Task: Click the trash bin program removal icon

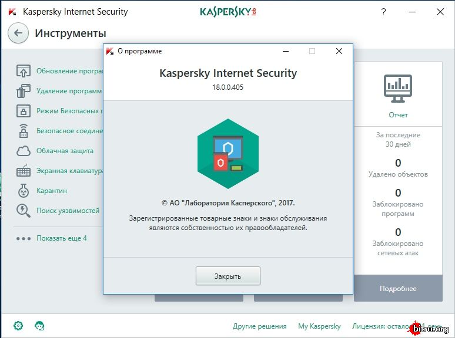Action: click(x=23, y=91)
